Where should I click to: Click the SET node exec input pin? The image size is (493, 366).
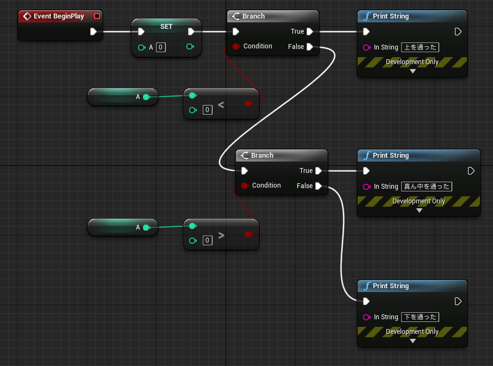[x=141, y=32]
